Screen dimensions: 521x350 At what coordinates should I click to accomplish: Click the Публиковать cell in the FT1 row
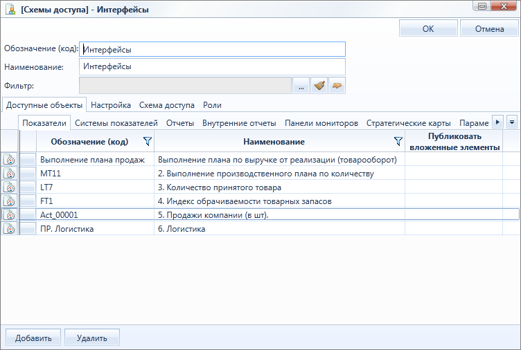454,201
